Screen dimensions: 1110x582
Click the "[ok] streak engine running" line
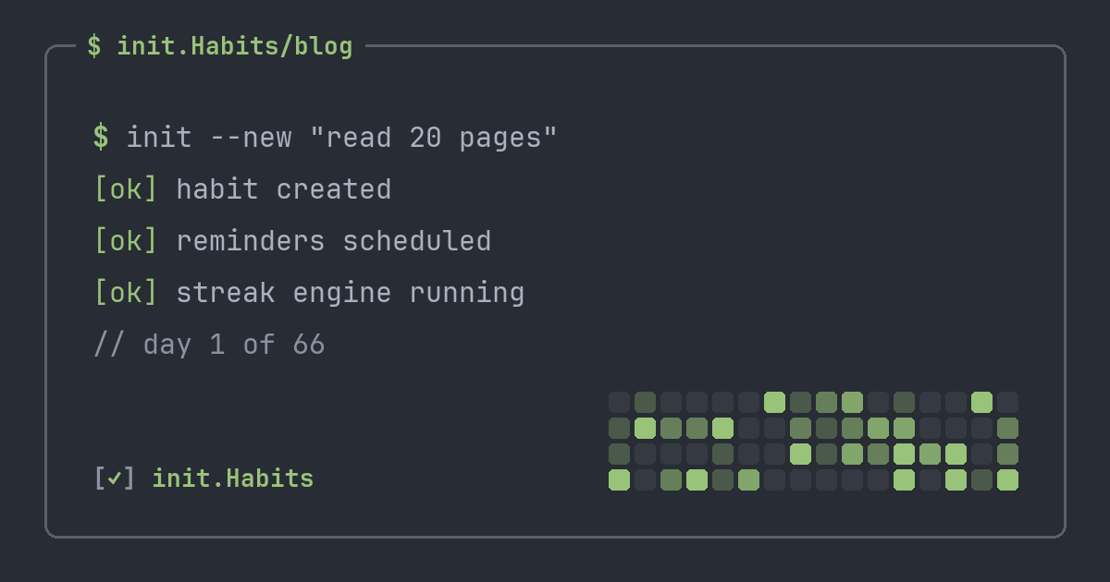coord(309,293)
